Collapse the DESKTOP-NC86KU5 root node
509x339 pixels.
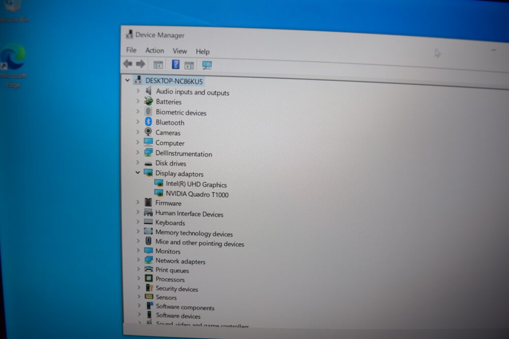coord(128,80)
